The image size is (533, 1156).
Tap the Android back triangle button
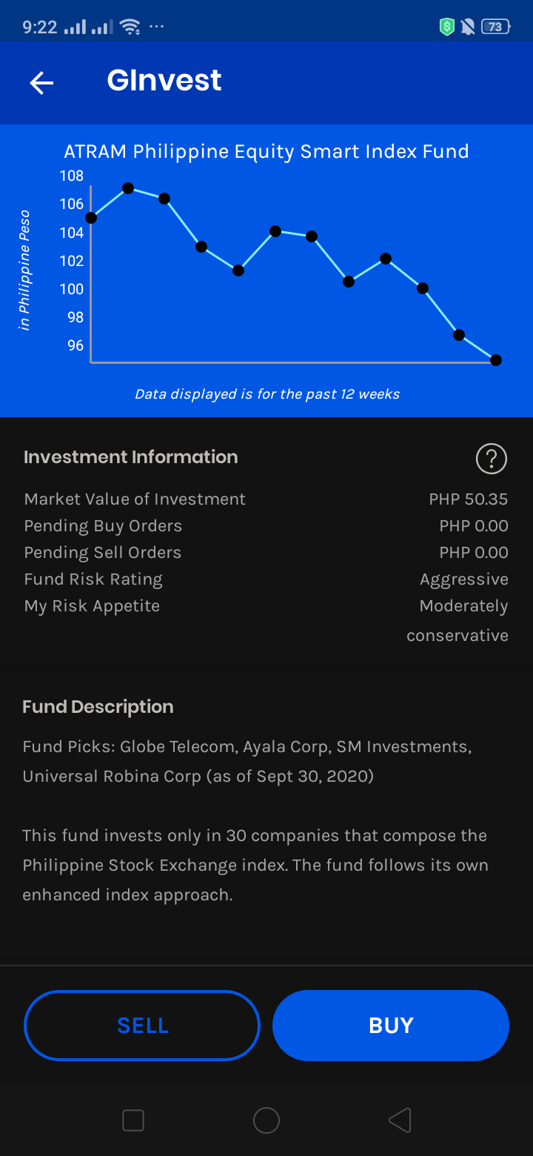[400, 1120]
